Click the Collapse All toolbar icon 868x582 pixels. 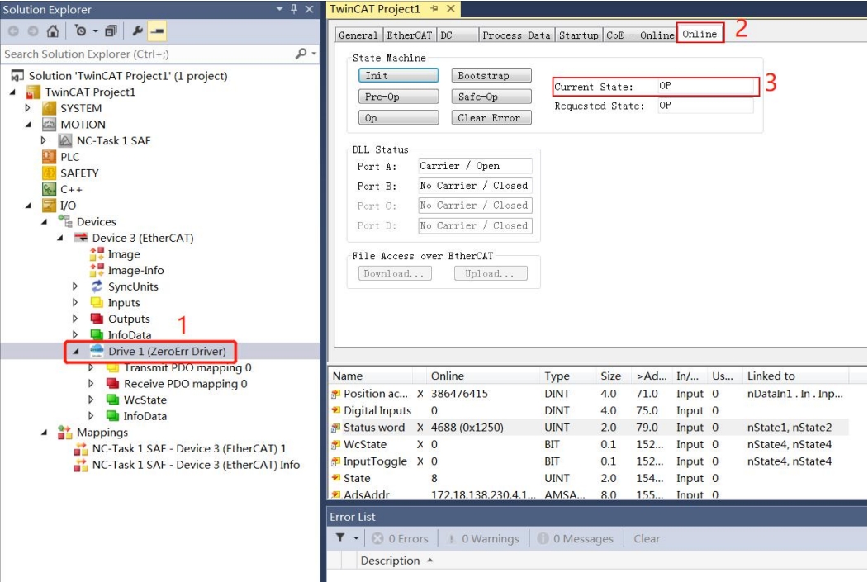111,31
